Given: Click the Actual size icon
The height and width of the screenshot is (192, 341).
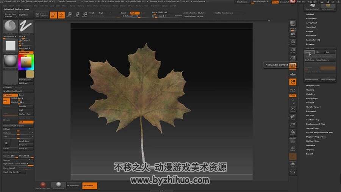Looking at the screenshot, I should click(293, 50).
